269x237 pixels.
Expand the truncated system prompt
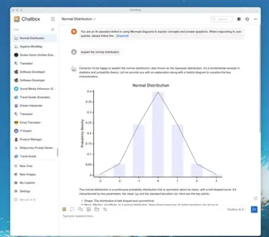123,36
